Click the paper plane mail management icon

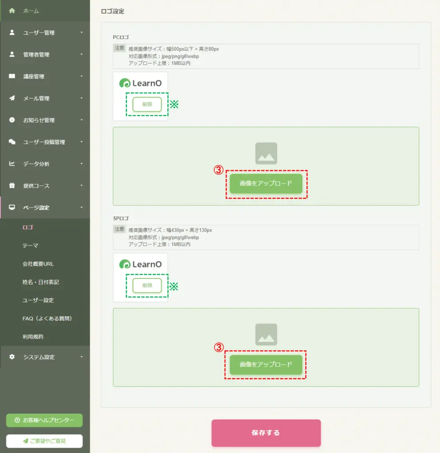click(x=12, y=98)
